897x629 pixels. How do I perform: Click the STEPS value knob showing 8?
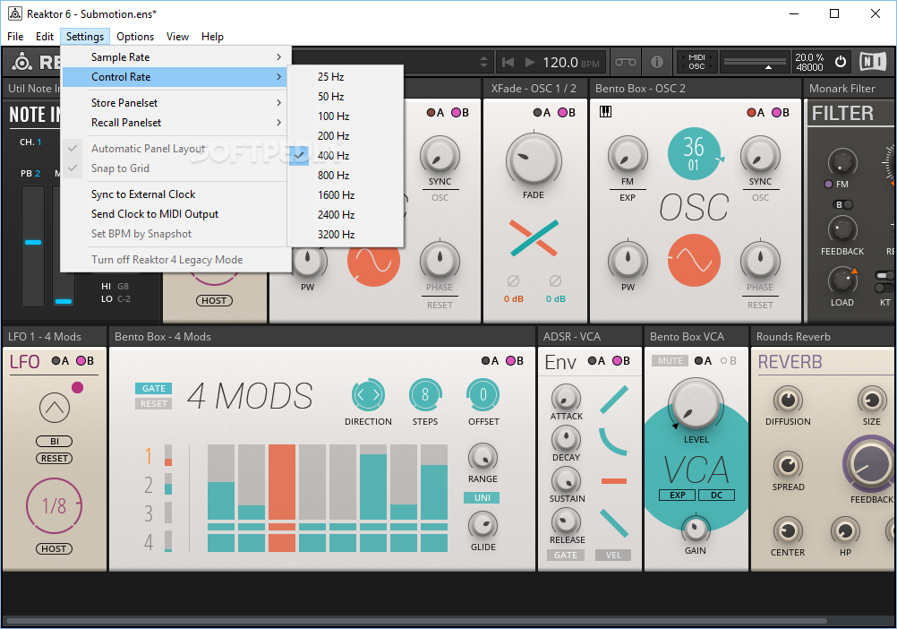[x=425, y=395]
